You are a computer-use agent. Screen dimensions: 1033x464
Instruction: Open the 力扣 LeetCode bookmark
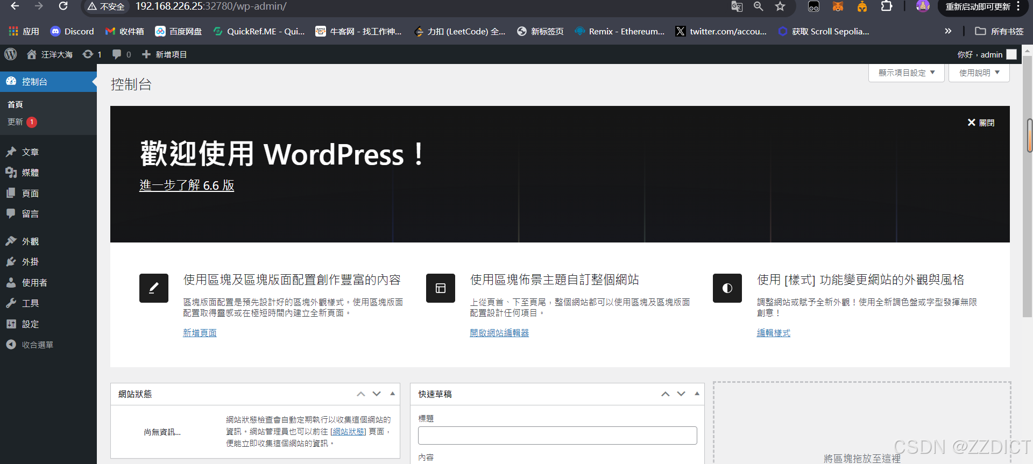pyautogui.click(x=460, y=31)
